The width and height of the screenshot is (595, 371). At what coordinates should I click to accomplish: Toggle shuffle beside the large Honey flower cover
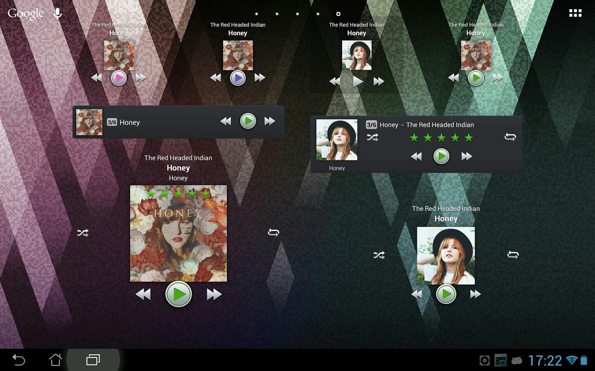pos(83,233)
